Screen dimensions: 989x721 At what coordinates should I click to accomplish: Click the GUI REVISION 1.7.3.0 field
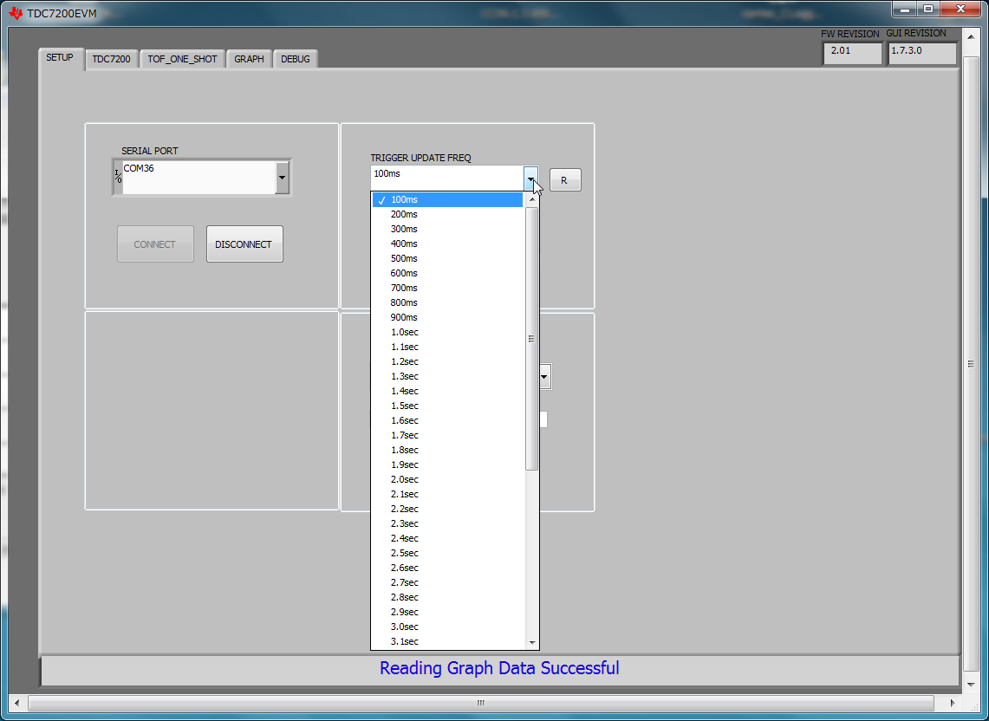tap(922, 53)
